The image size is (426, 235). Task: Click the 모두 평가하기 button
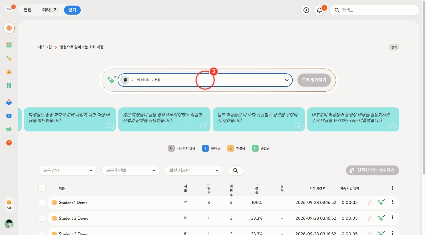click(x=314, y=80)
